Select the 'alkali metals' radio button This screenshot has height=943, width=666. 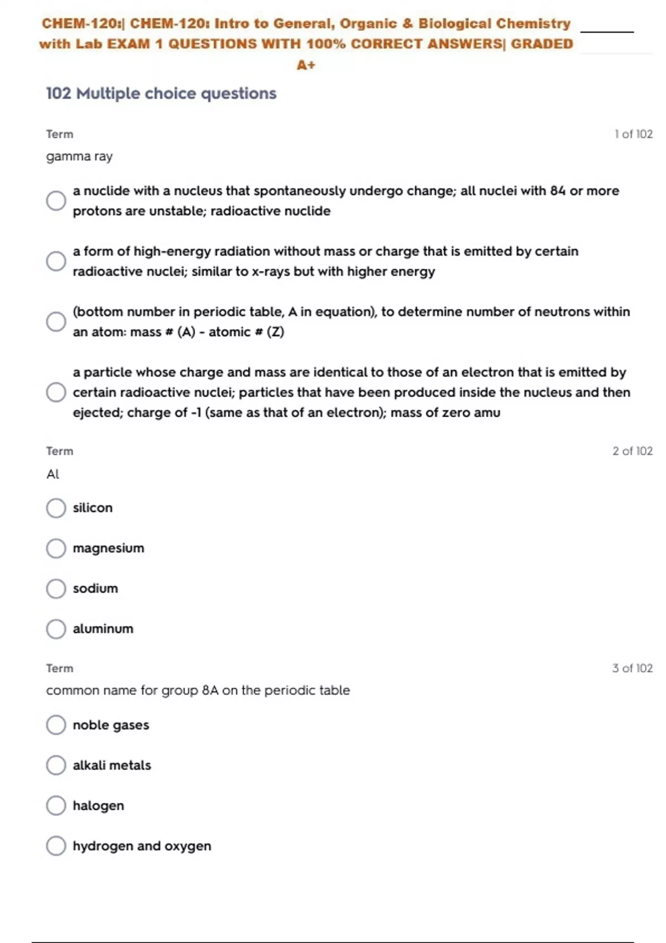click(56, 765)
